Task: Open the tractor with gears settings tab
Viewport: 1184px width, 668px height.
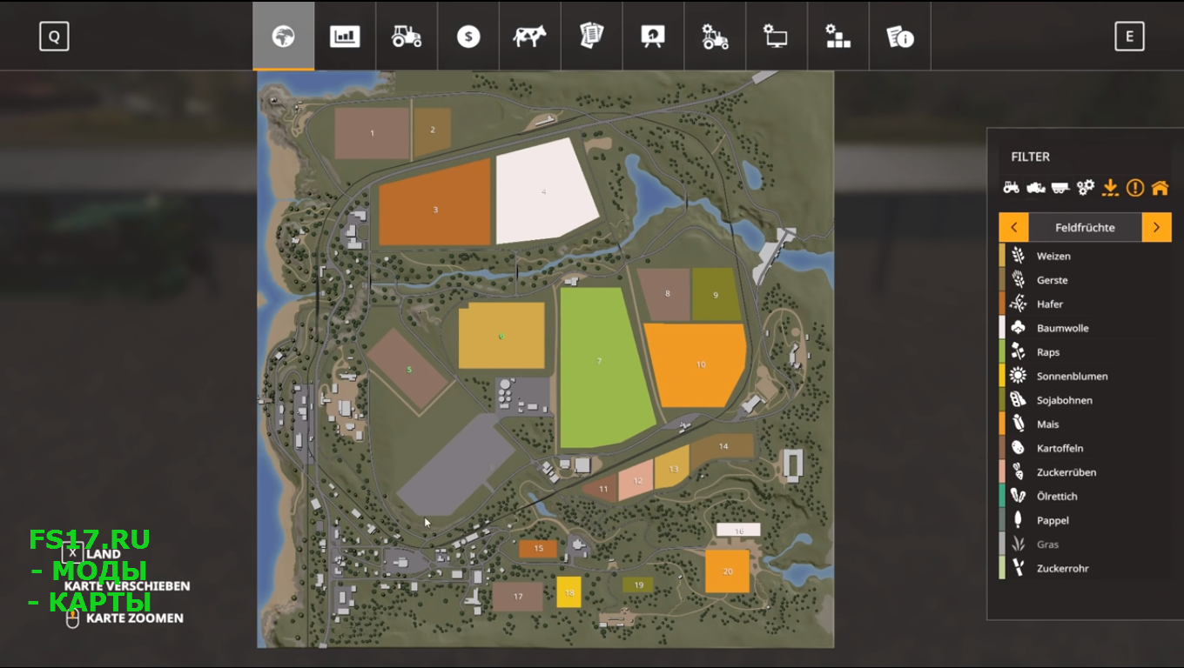Action: (x=715, y=36)
